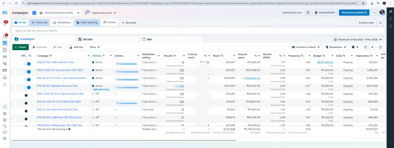Click info icon next to Results from 59 campaigns
The width and height of the screenshot is (394, 148).
click(x=69, y=129)
